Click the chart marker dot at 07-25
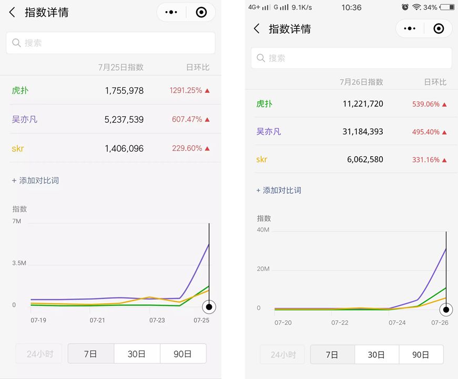 click(x=209, y=307)
